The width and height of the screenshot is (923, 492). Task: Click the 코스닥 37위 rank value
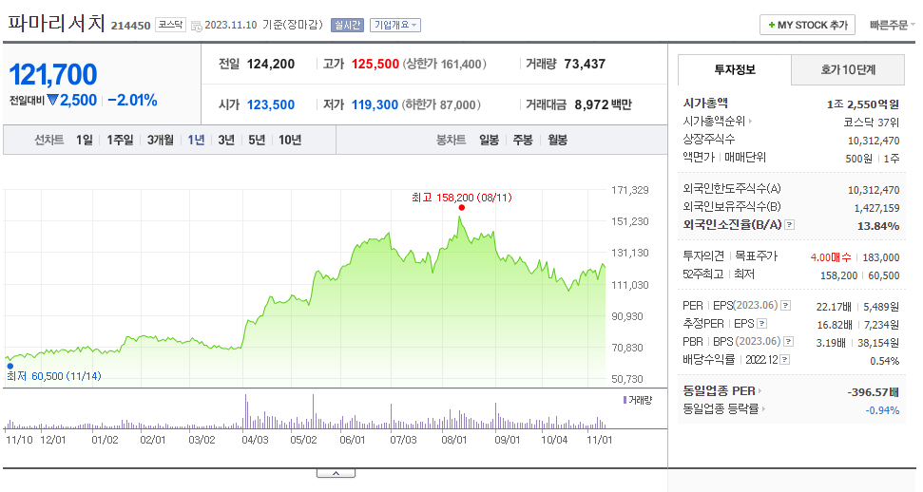point(872,123)
